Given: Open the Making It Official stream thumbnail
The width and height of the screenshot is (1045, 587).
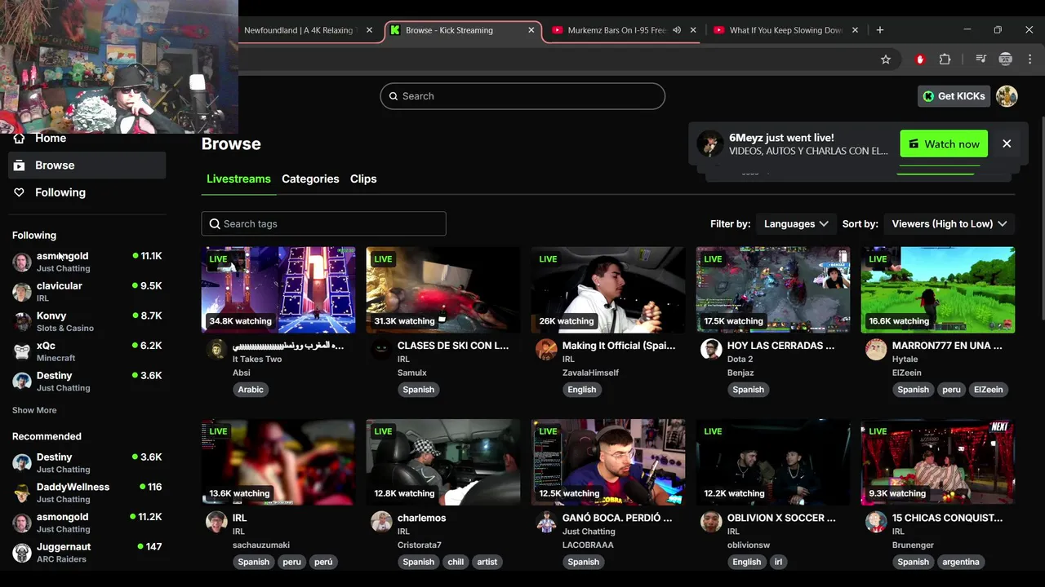Looking at the screenshot, I should (x=608, y=290).
